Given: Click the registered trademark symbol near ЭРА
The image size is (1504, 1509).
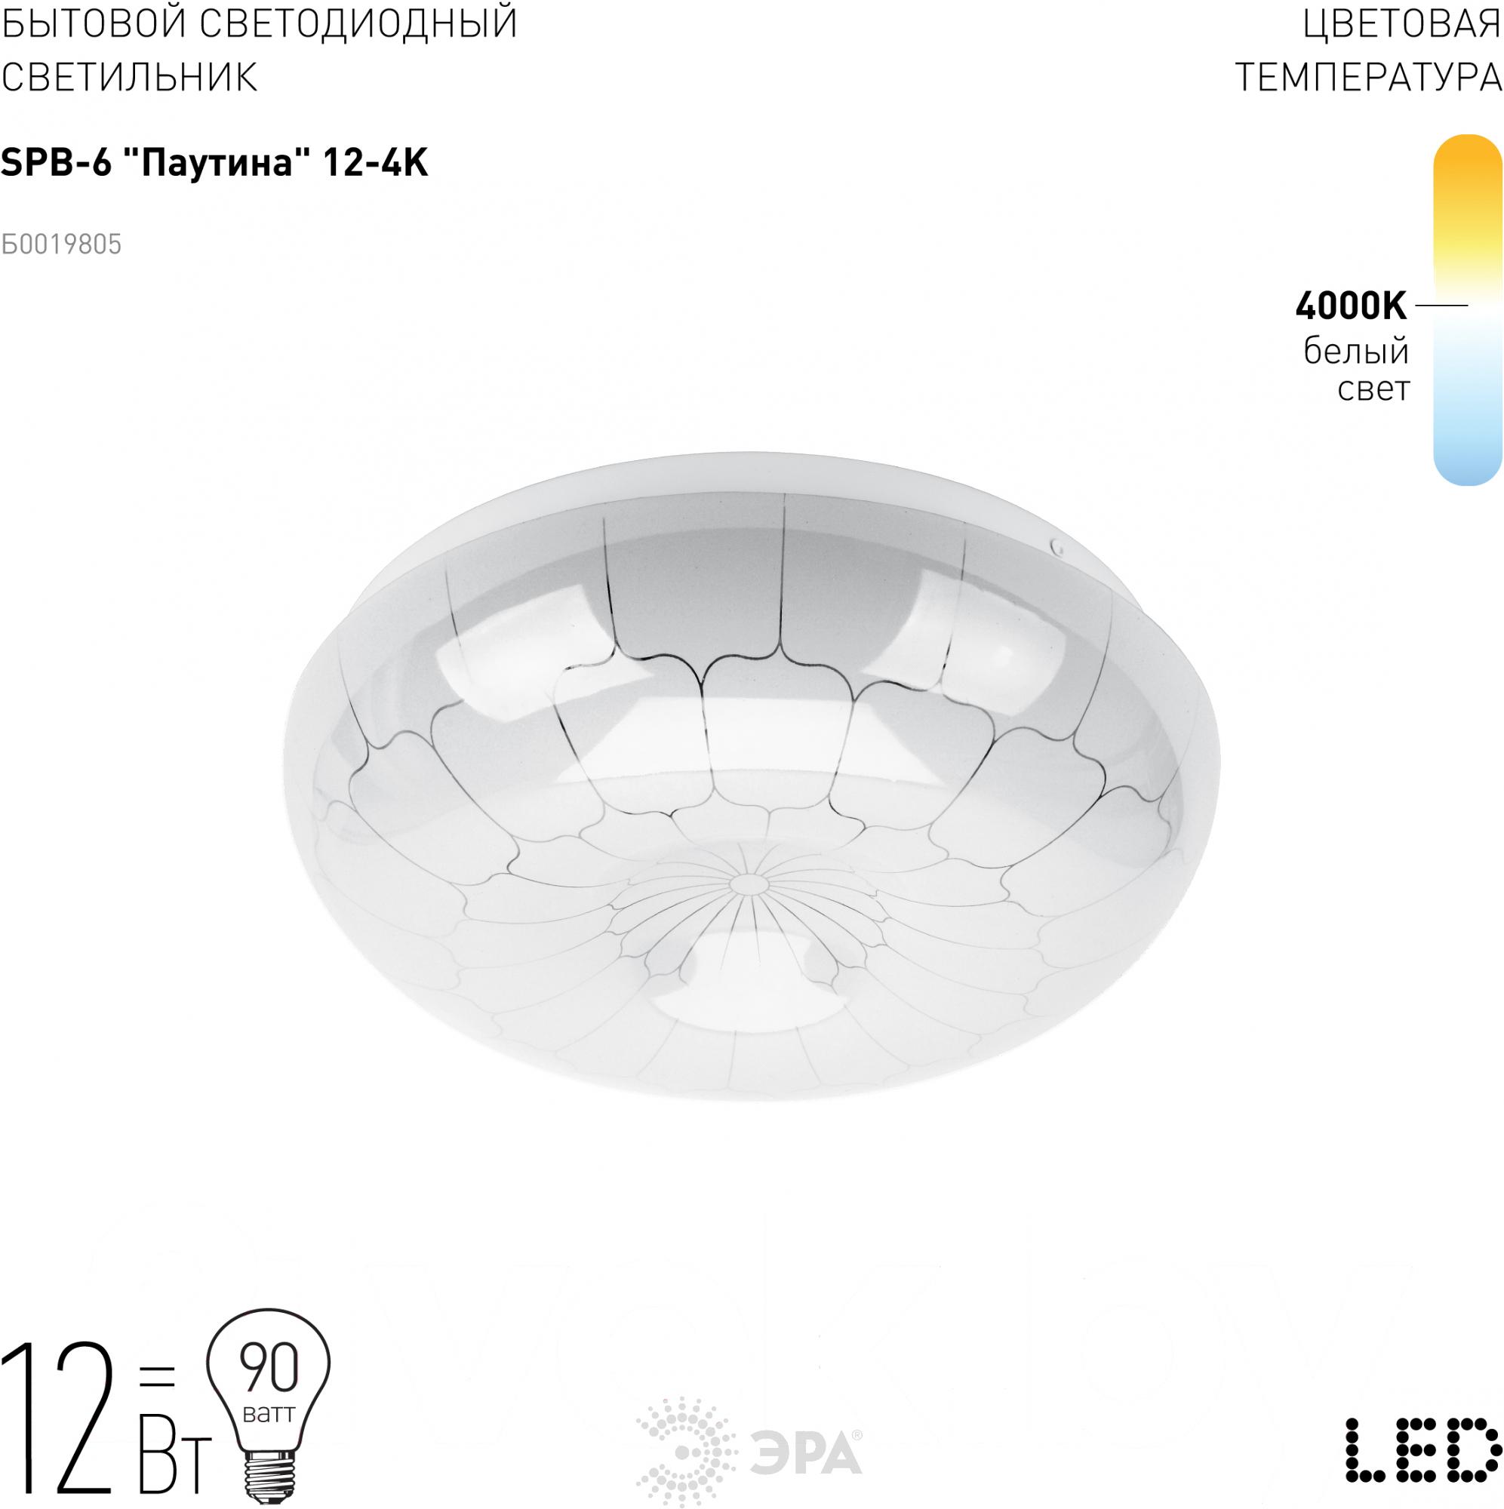Looking at the screenshot, I should click(x=857, y=1435).
